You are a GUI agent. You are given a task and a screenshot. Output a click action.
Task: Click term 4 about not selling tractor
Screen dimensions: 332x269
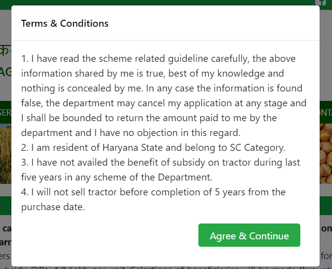click(x=153, y=199)
